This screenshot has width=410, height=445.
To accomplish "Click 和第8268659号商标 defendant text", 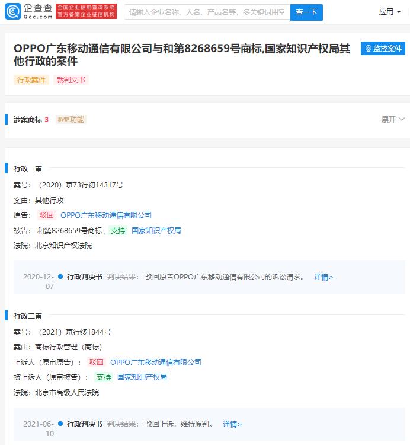I will pyautogui.click(x=69, y=230).
